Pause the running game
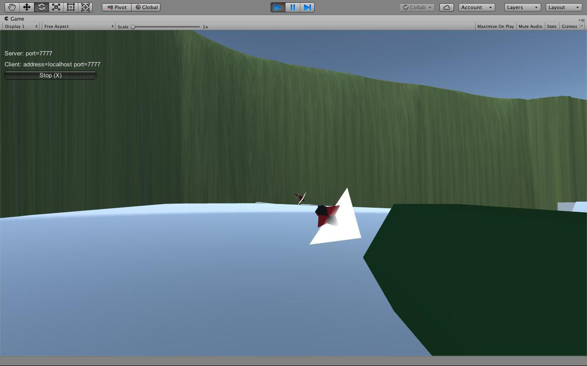The width and height of the screenshot is (587, 366). pyautogui.click(x=293, y=7)
